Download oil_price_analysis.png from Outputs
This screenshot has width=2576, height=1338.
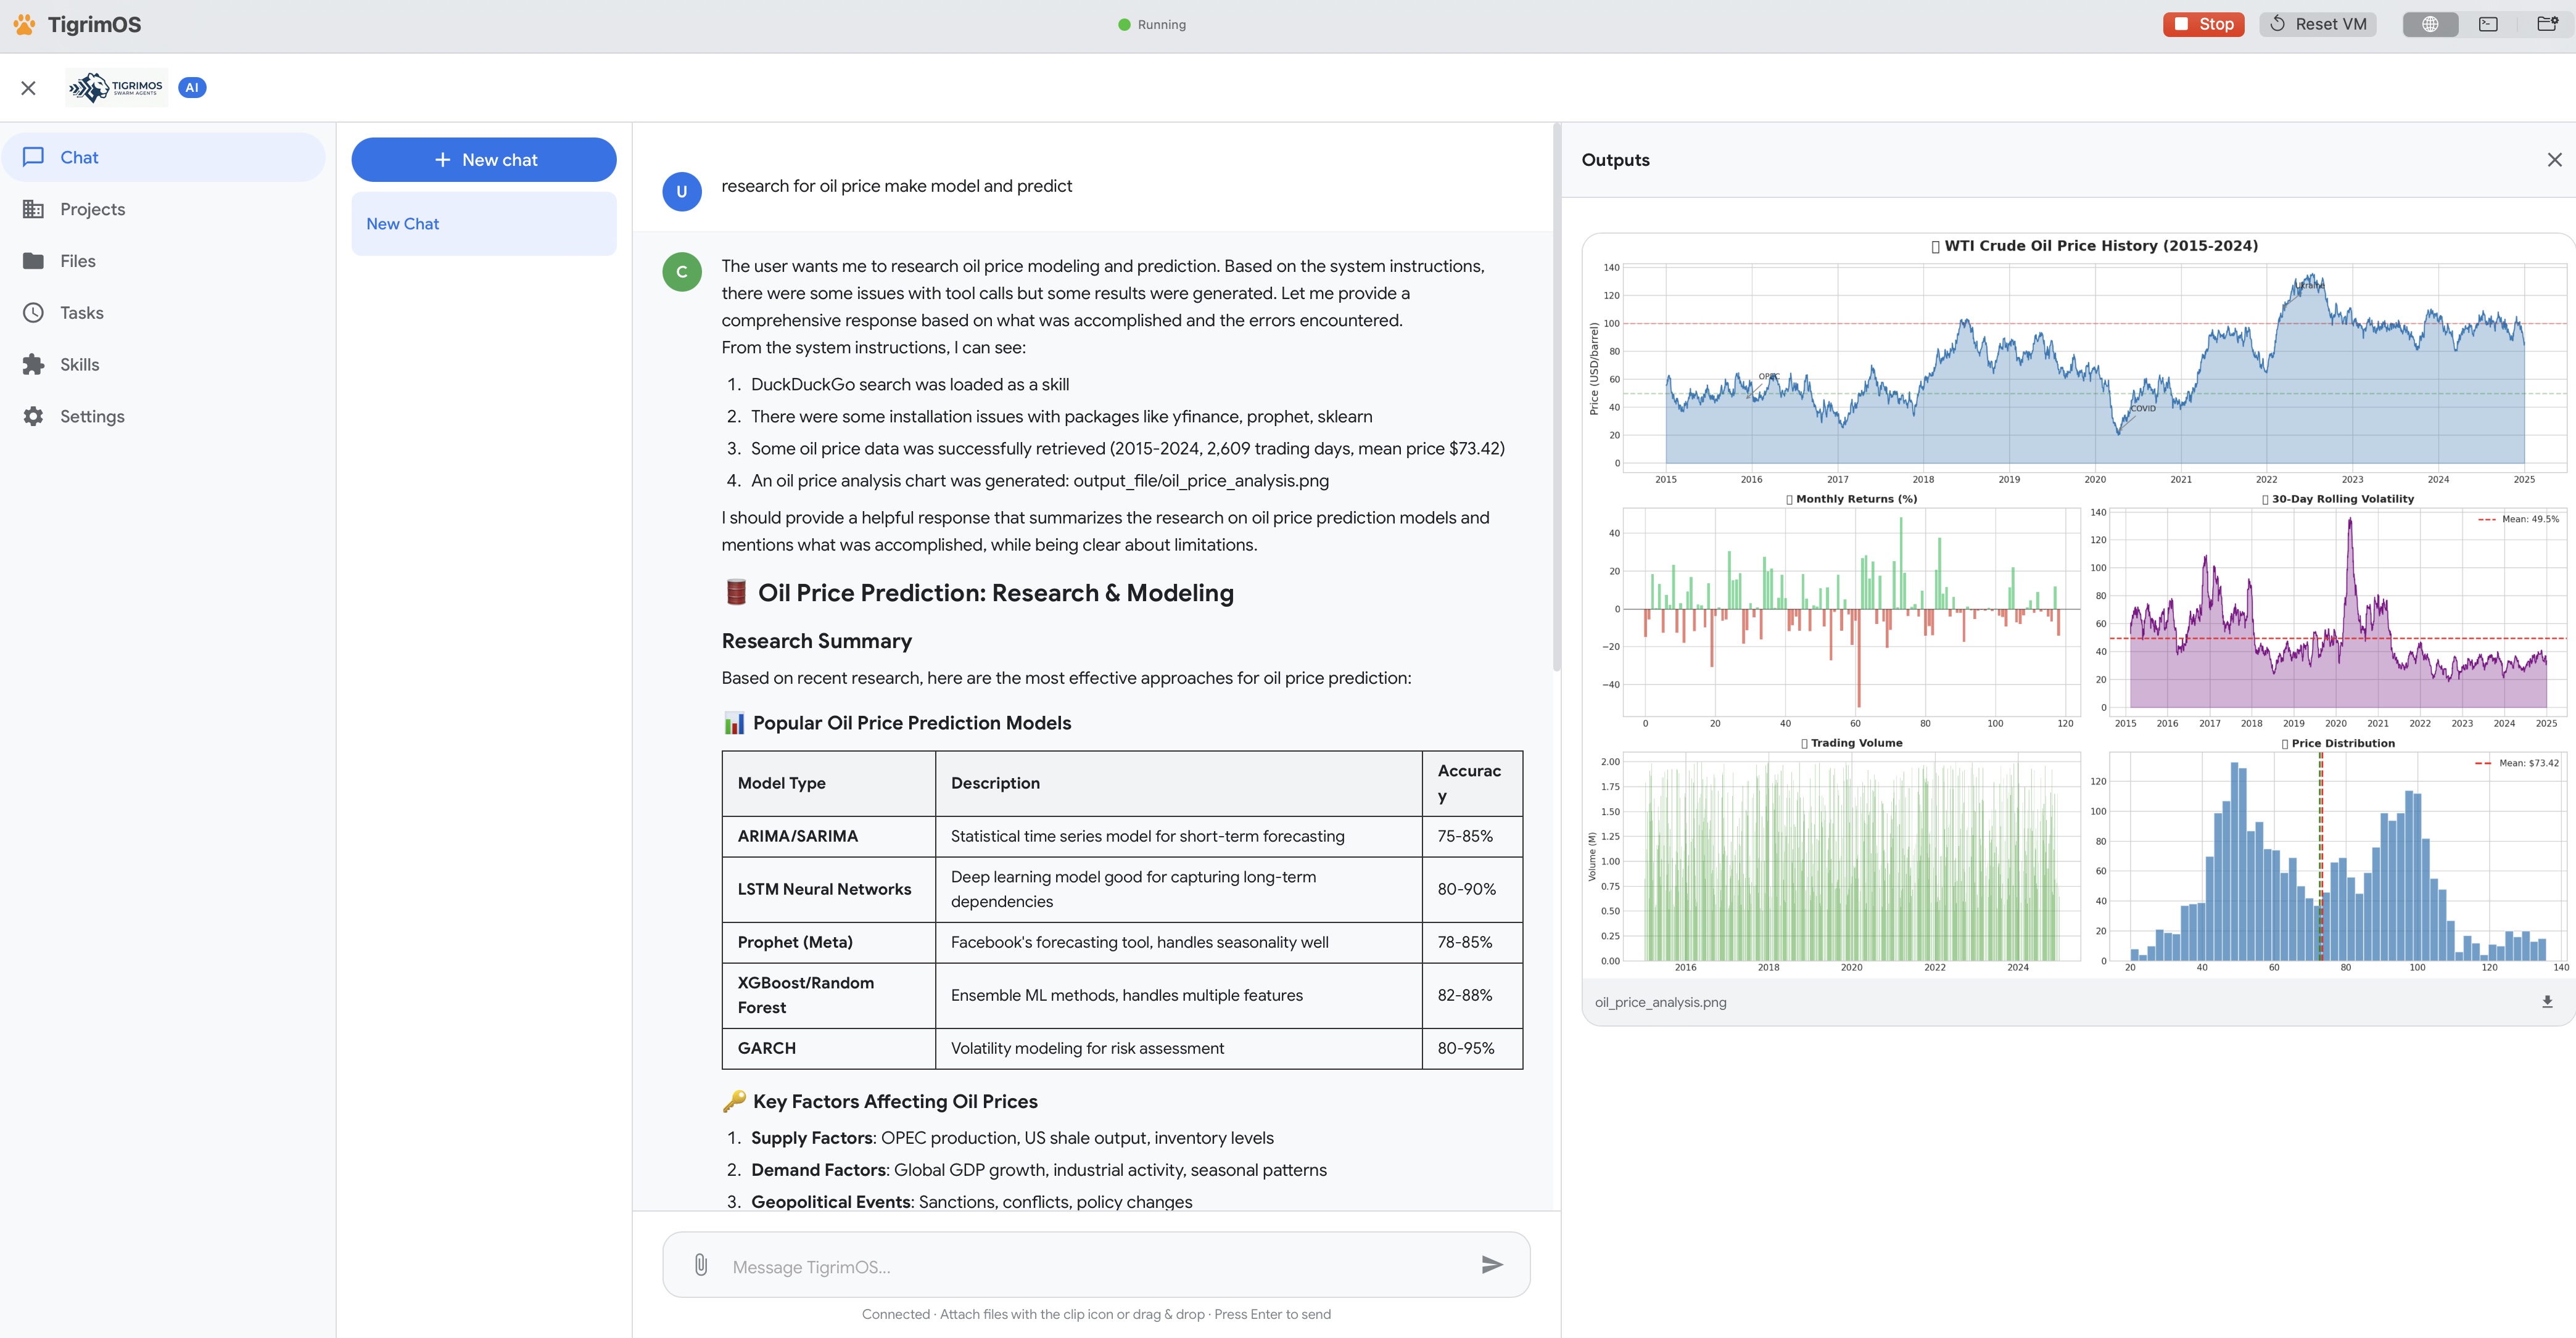[x=2548, y=1001]
